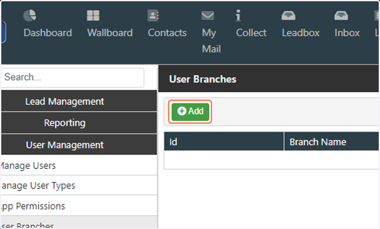The width and height of the screenshot is (380, 229).
Task: Open App Permissions sidebar item
Action: 79,206
